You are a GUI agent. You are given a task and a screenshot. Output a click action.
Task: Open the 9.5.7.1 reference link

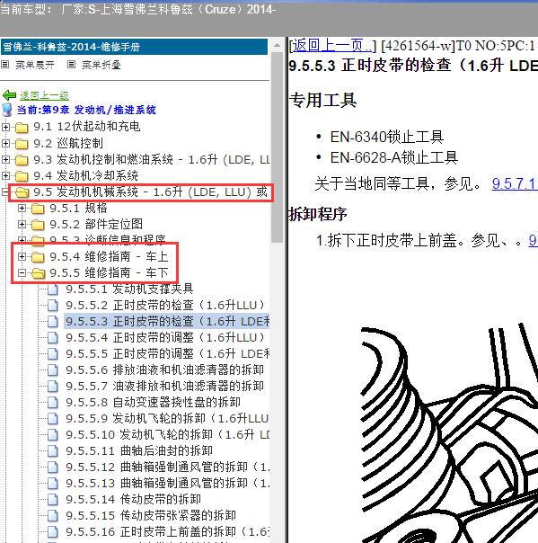point(515,183)
